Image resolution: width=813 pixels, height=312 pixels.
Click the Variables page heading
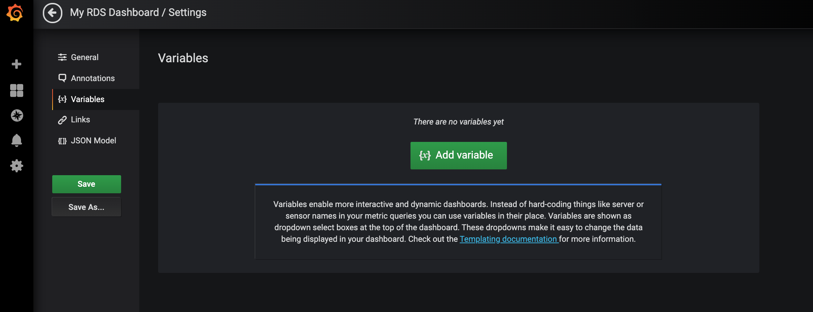(183, 58)
